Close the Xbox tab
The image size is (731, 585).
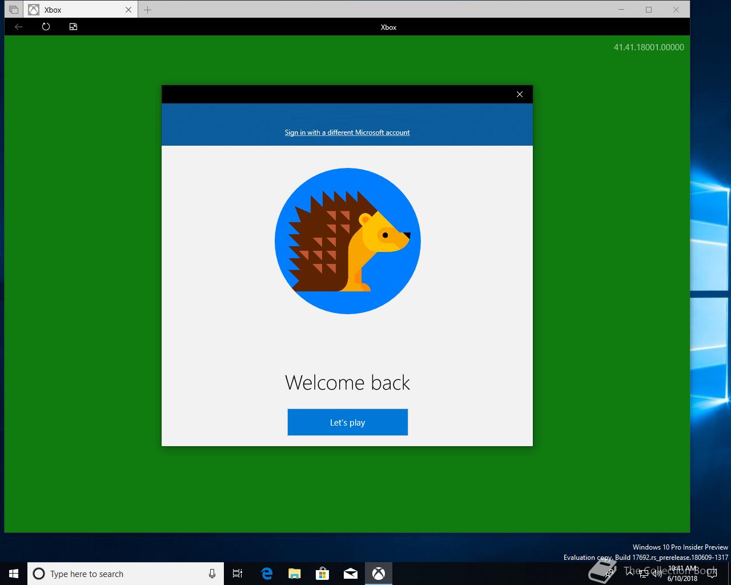coord(128,10)
